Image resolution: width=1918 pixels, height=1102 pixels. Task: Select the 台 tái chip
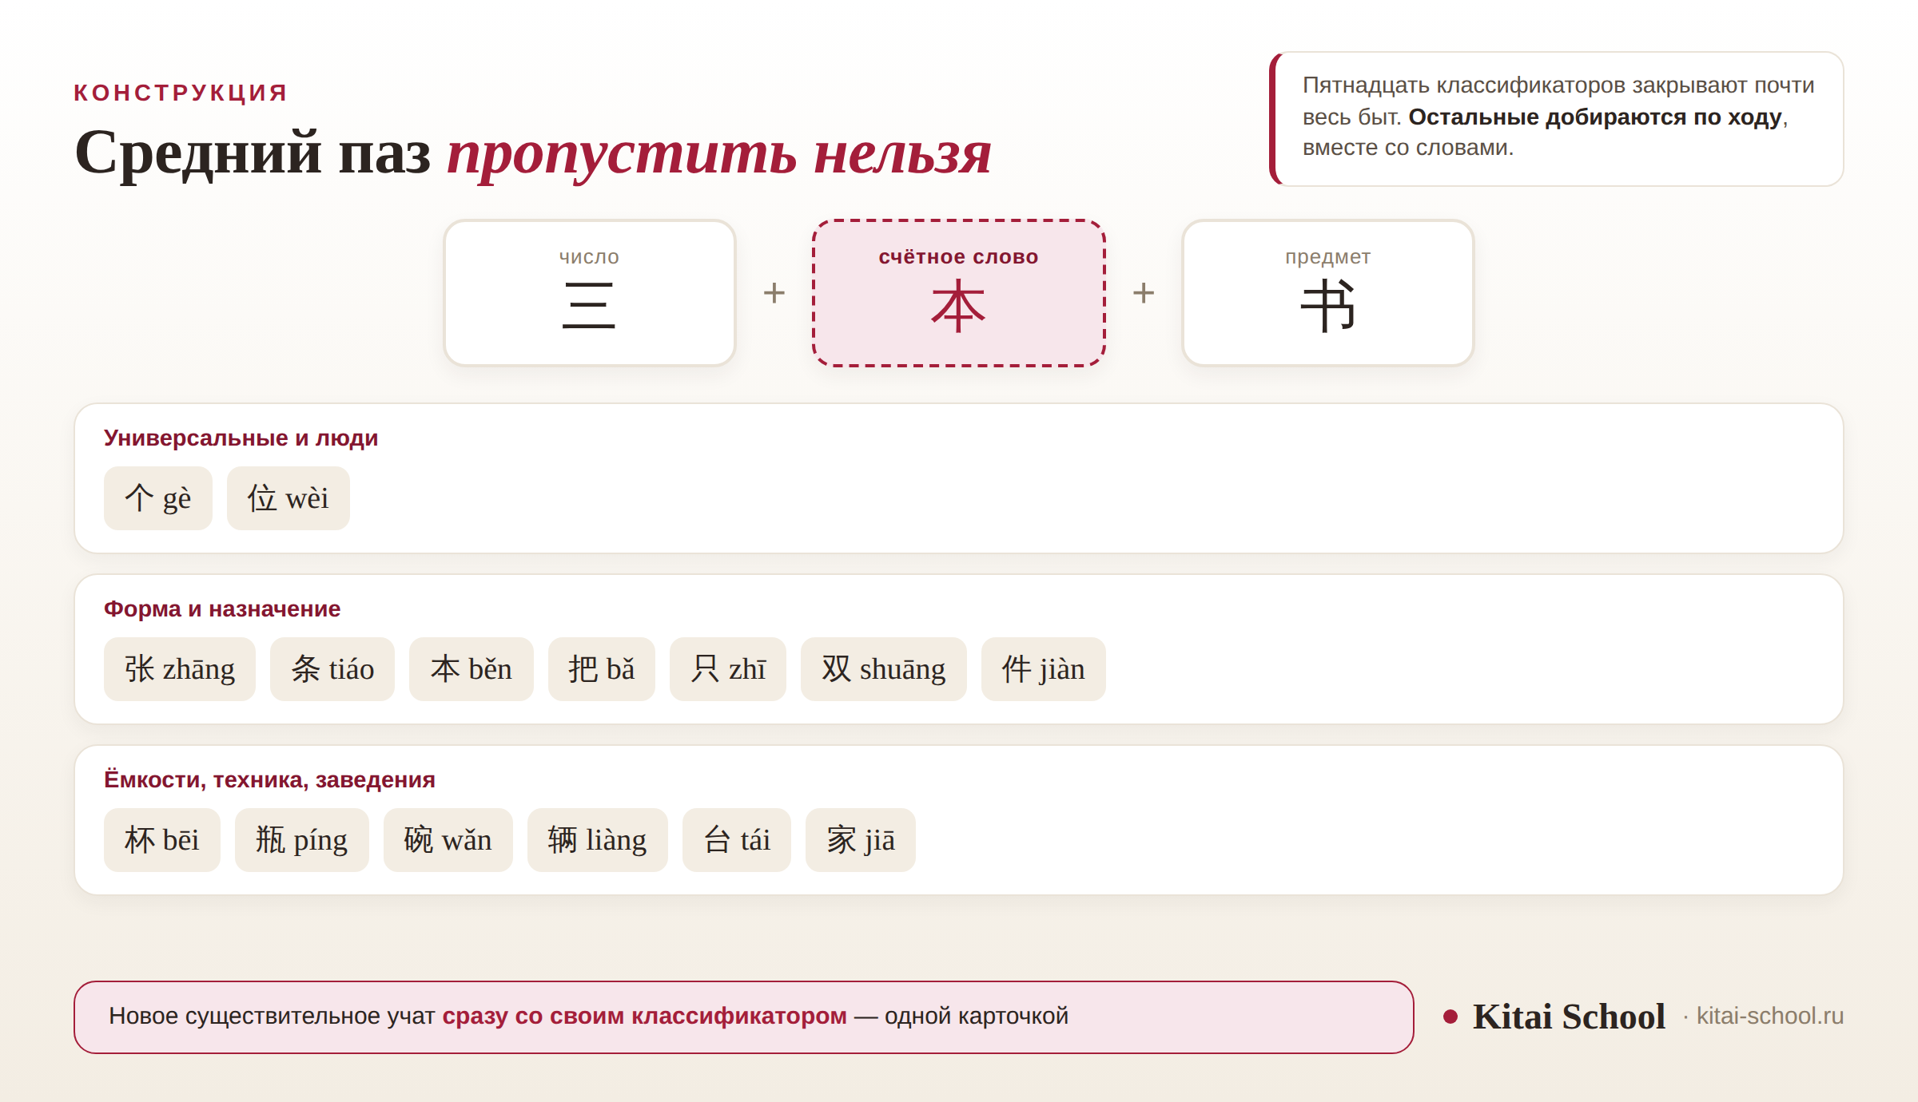736,840
